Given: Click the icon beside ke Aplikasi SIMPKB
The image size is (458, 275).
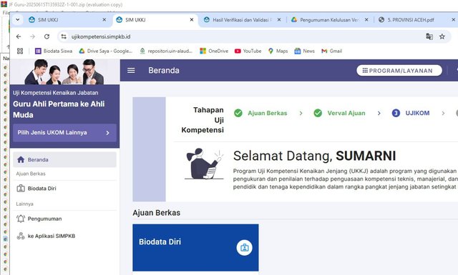Looking at the screenshot, I should coord(21,236).
